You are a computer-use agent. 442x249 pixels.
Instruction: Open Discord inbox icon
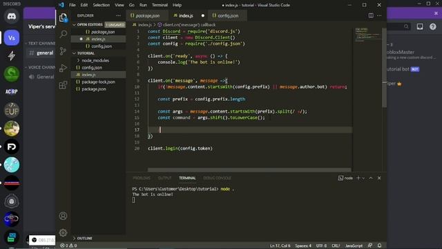point(420,26)
